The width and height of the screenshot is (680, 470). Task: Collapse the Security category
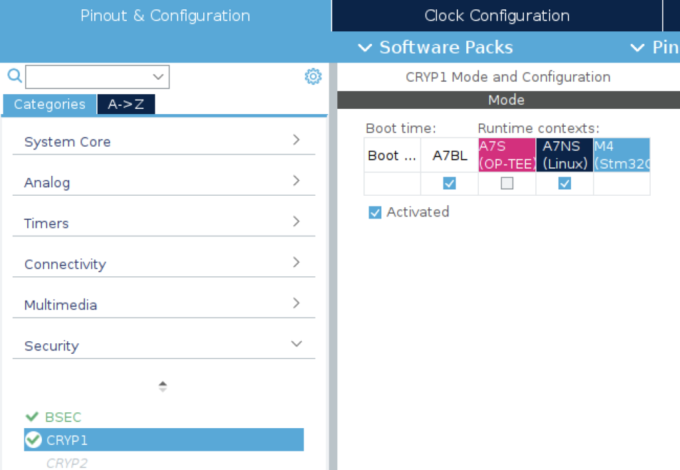point(164,345)
